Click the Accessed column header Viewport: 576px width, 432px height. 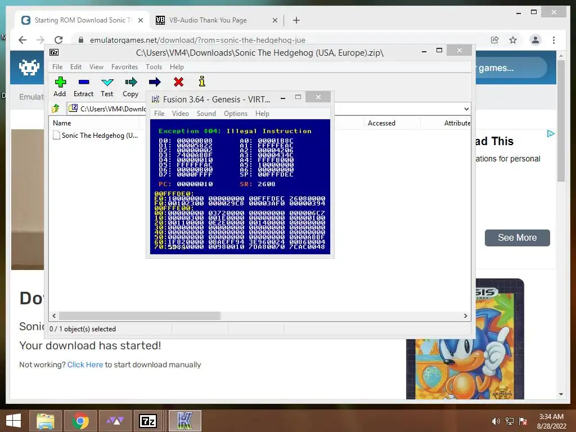pos(381,123)
